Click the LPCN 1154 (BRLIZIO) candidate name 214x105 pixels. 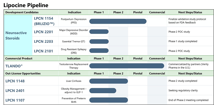point(44,21)
